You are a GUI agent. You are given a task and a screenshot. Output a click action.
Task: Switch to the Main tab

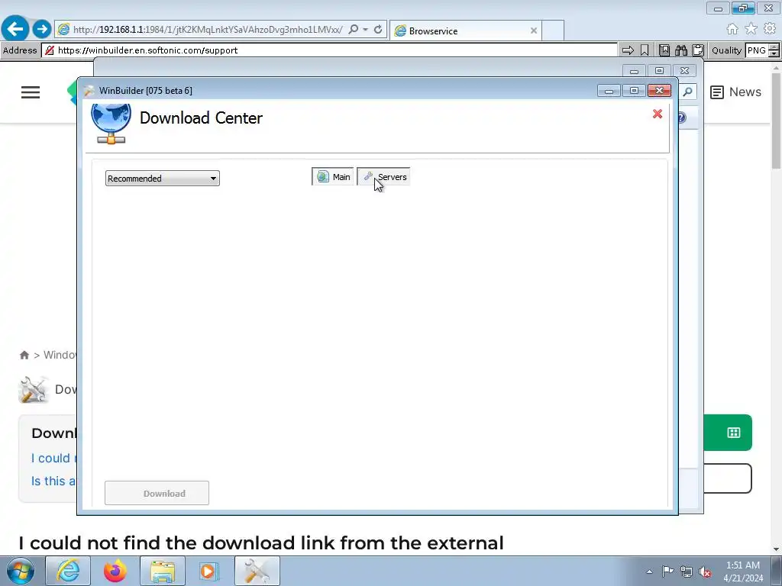click(333, 177)
